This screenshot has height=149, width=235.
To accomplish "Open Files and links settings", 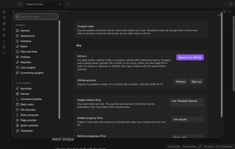I will click(x=26, y=52).
